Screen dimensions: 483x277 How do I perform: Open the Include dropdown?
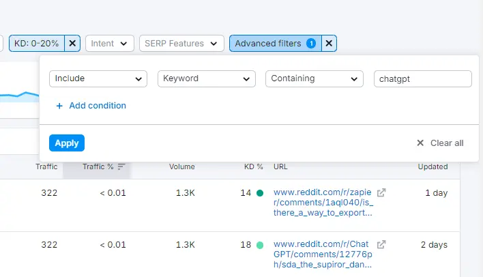point(98,78)
